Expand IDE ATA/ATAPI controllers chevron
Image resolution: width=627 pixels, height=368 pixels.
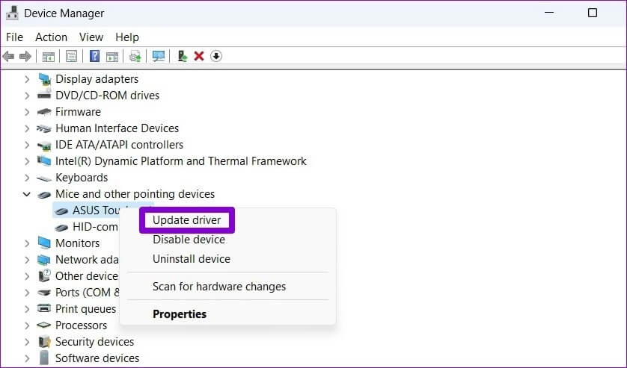pyautogui.click(x=27, y=145)
